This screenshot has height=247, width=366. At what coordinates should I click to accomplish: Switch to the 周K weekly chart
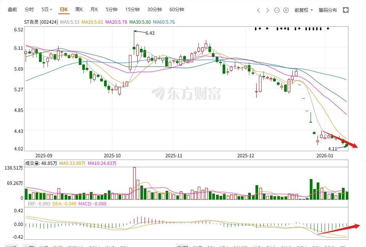[79, 10]
